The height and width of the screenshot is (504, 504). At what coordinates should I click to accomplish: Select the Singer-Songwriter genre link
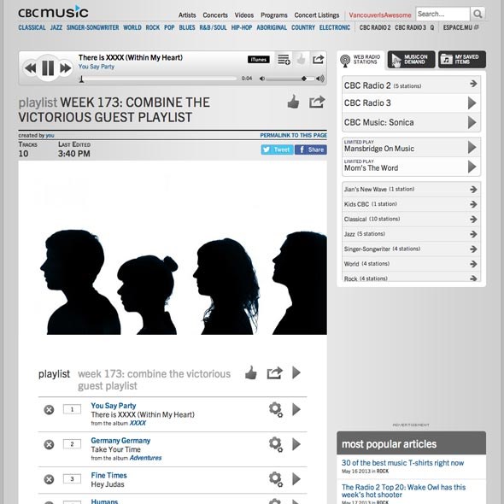point(92,27)
